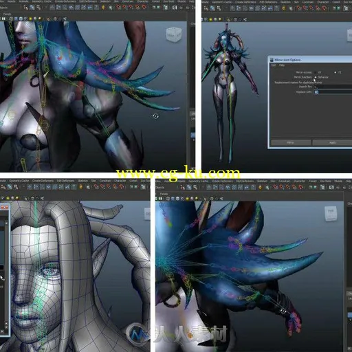
Task: Select by component type icon in hair rig toolbar
Action: [195, 187]
